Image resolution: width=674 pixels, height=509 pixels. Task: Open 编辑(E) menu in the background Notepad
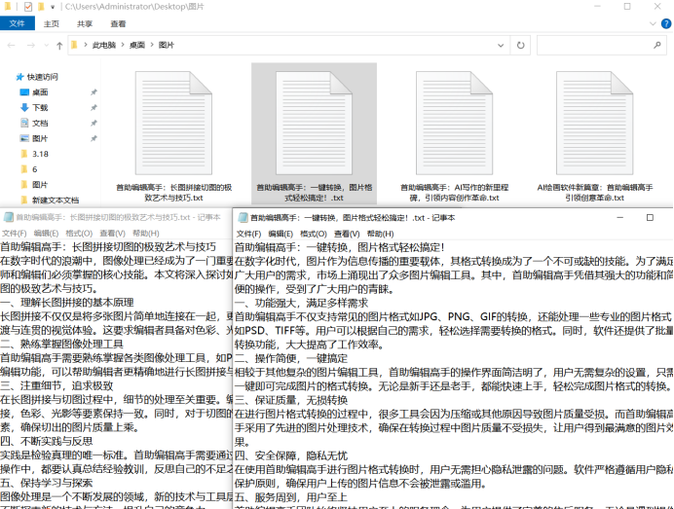[46, 234]
